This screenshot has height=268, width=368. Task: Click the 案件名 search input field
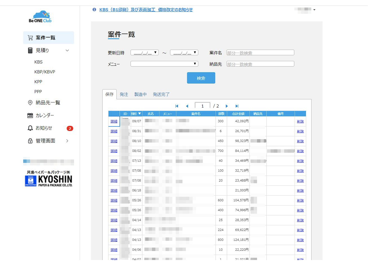click(260, 53)
